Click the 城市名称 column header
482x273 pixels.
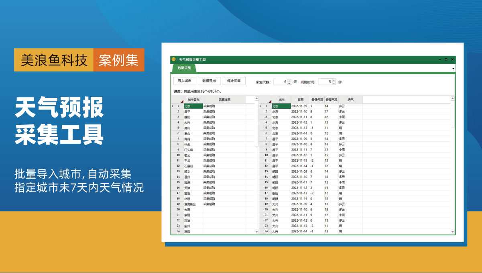click(x=193, y=100)
